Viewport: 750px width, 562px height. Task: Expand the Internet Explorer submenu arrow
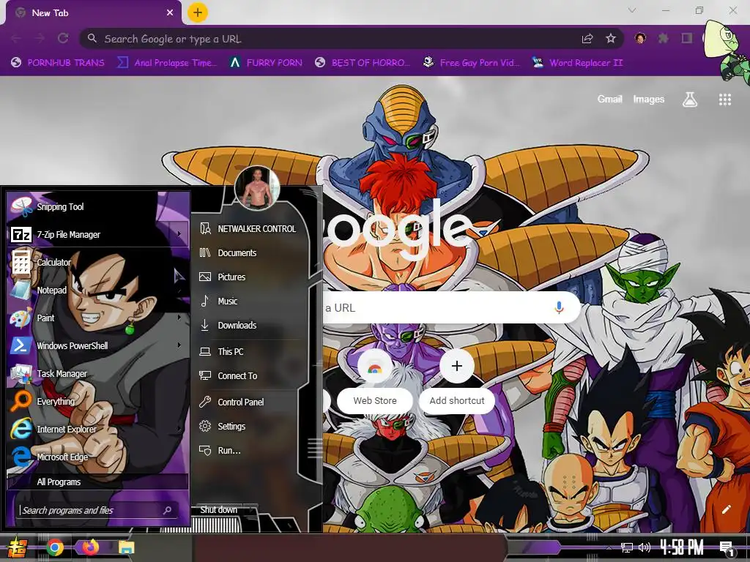click(x=179, y=429)
